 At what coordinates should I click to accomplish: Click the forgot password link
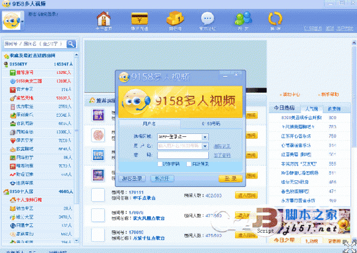pyautogui.click(x=222, y=155)
